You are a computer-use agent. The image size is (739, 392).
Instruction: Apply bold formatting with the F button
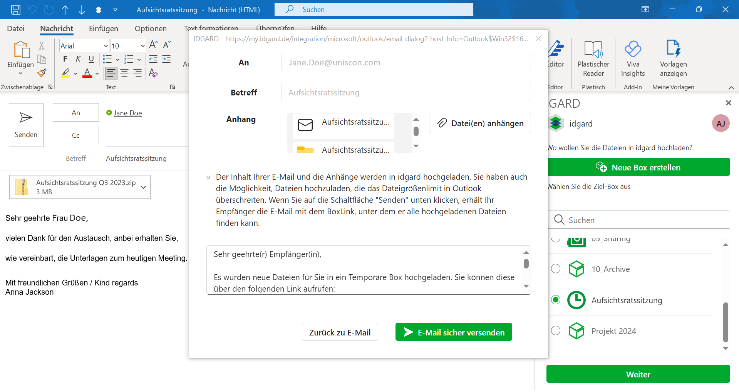point(65,59)
